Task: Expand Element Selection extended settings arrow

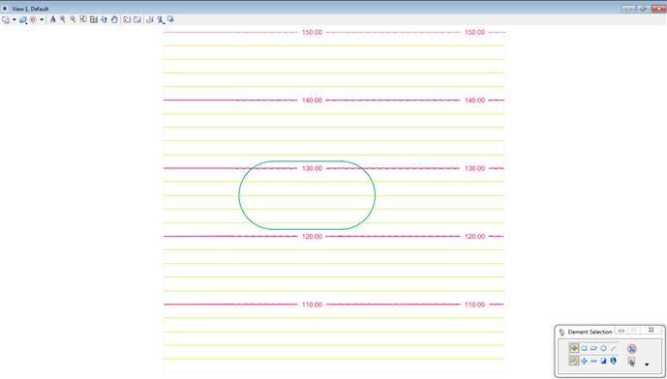Action: coord(647,364)
